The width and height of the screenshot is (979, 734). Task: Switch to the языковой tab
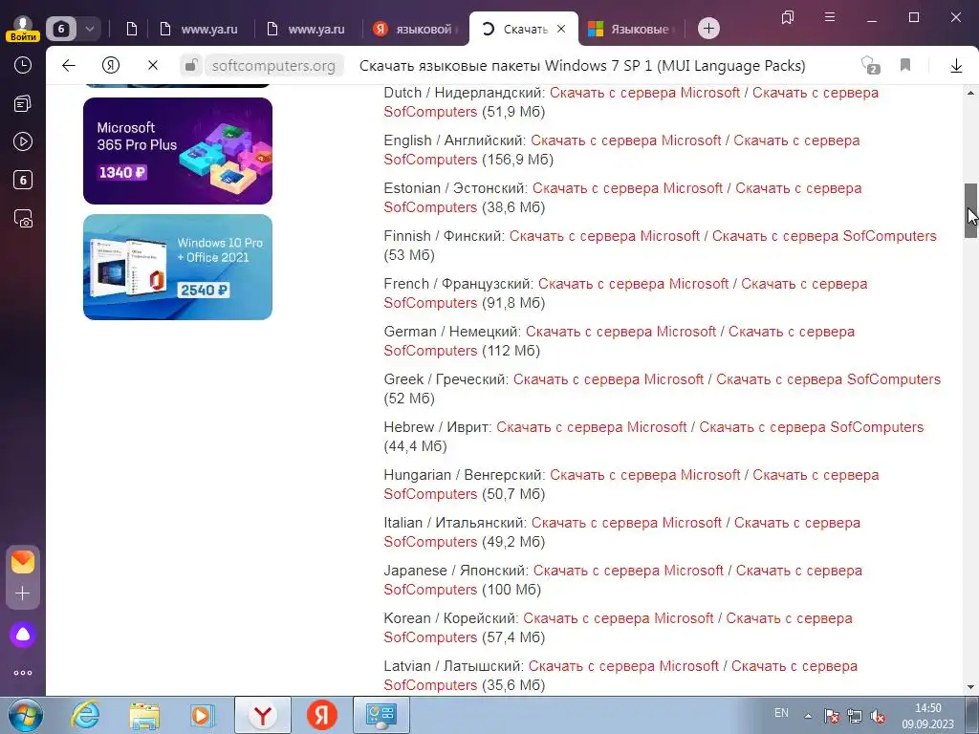click(415, 29)
